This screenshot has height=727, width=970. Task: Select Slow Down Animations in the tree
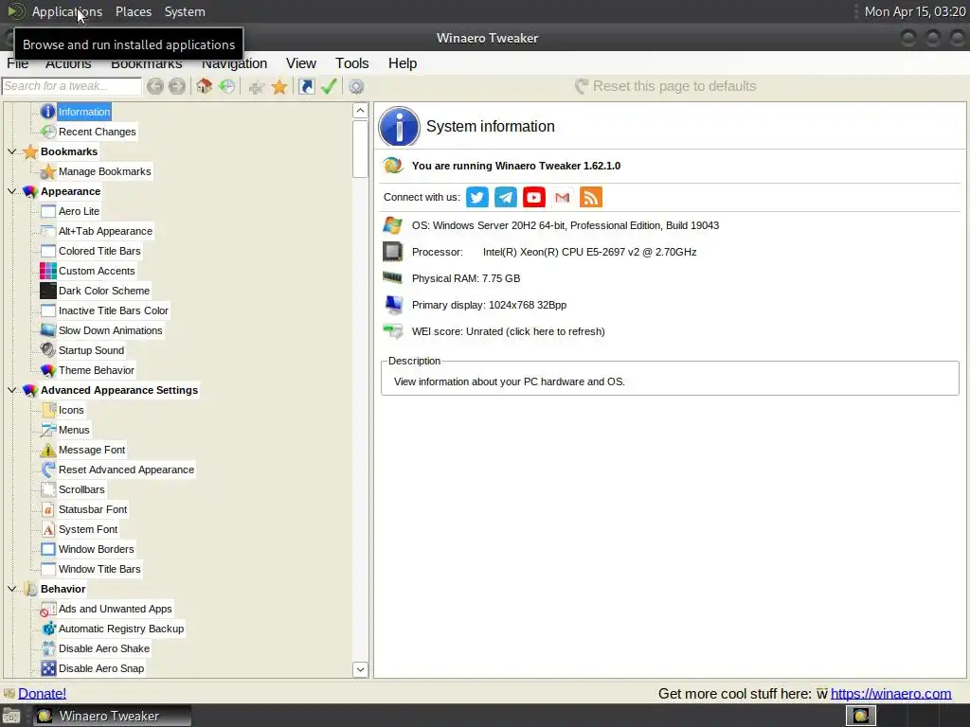(110, 330)
